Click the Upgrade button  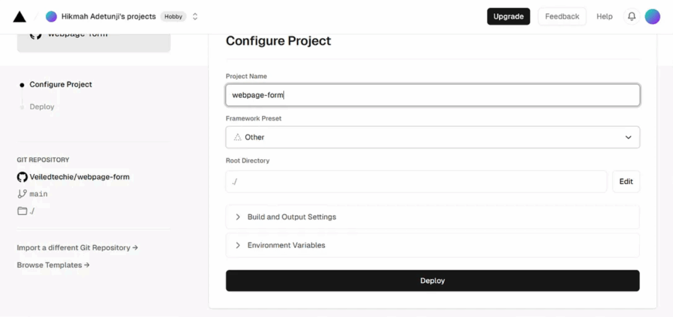pos(508,17)
